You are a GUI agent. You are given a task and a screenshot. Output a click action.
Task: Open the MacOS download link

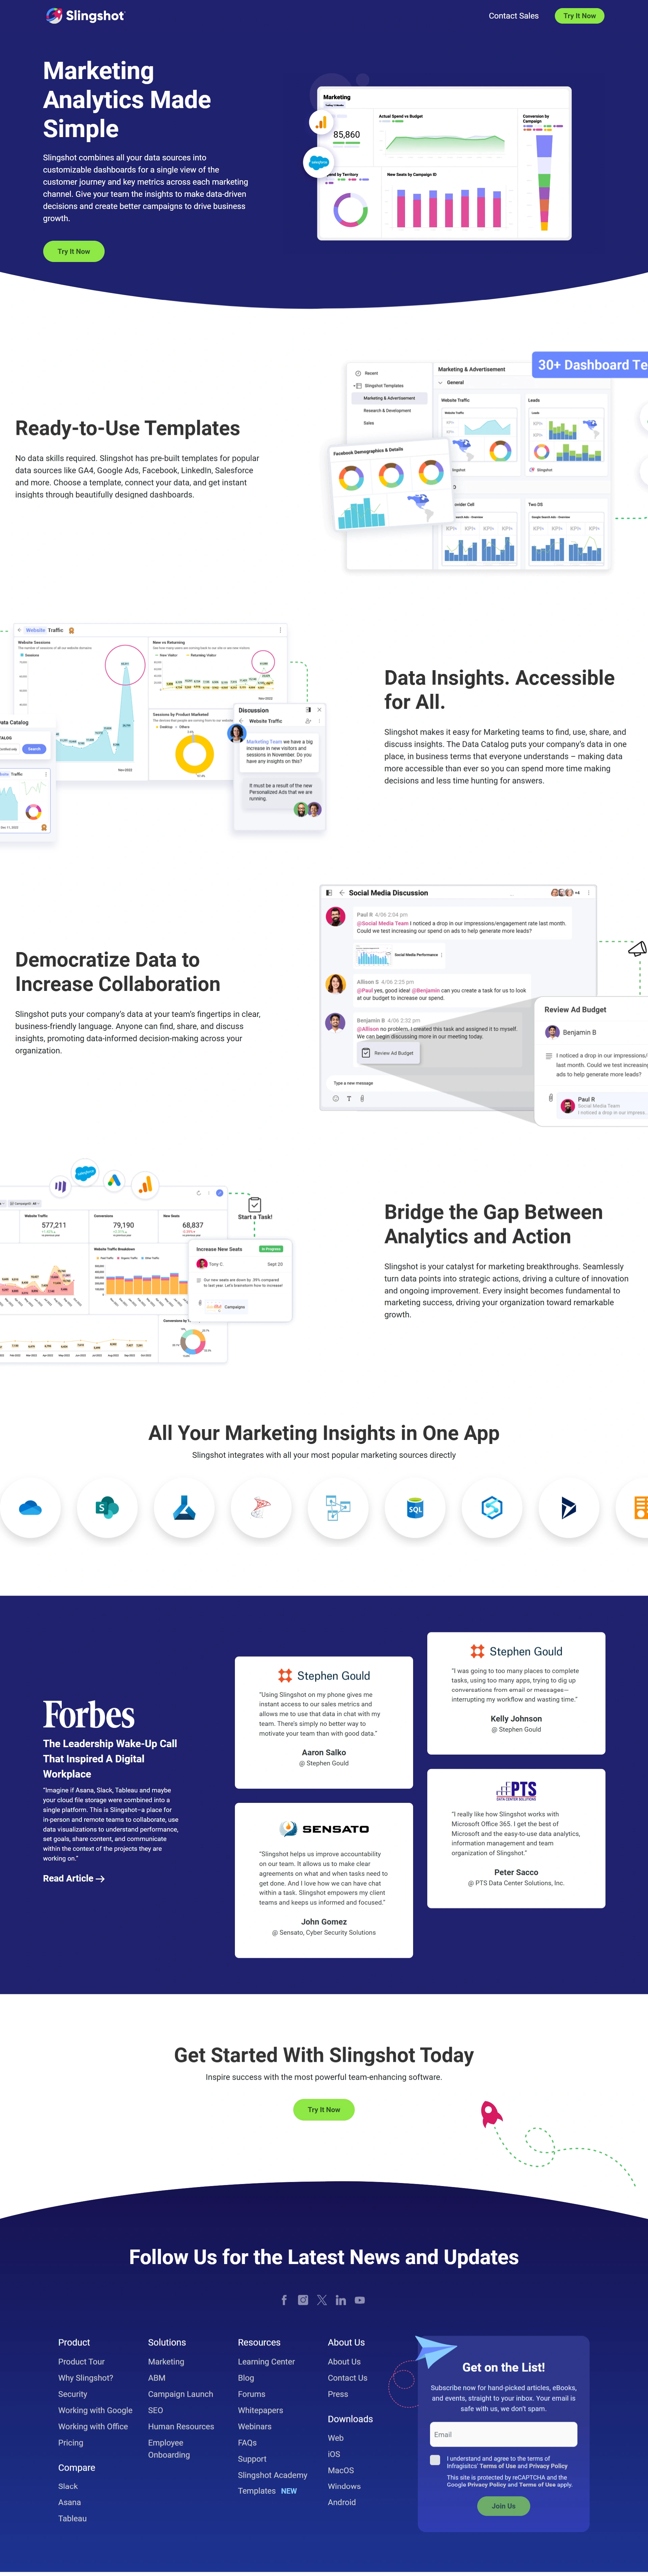pos(341,2470)
